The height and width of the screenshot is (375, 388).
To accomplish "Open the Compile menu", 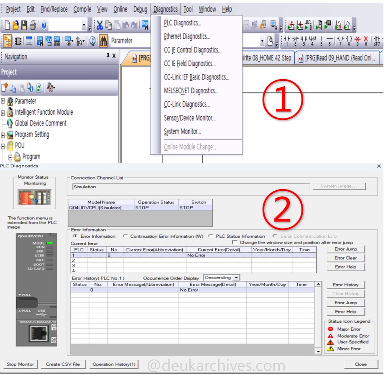I will coord(82,9).
